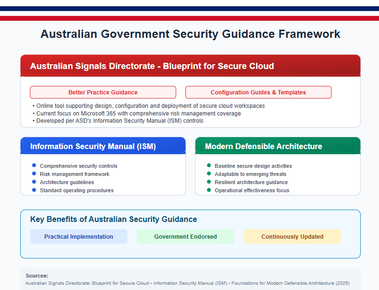379x290 pixels.
Task: Select the Government Endorsed benefit tag
Action: (185, 236)
